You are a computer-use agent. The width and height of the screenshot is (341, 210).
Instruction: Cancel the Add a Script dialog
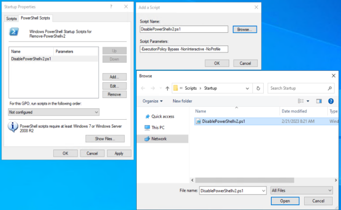pyautogui.click(x=245, y=63)
